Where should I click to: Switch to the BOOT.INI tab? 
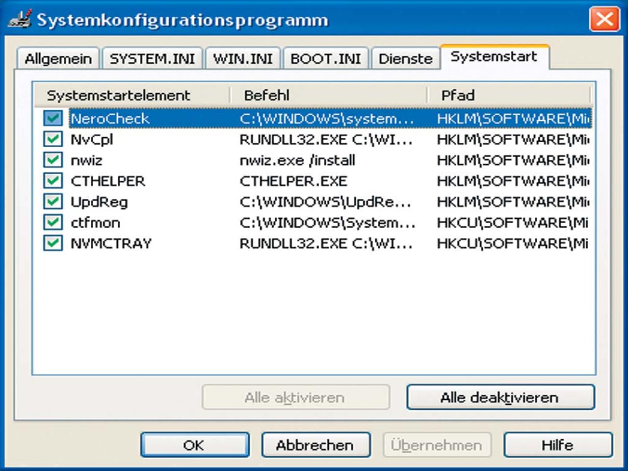coord(325,58)
